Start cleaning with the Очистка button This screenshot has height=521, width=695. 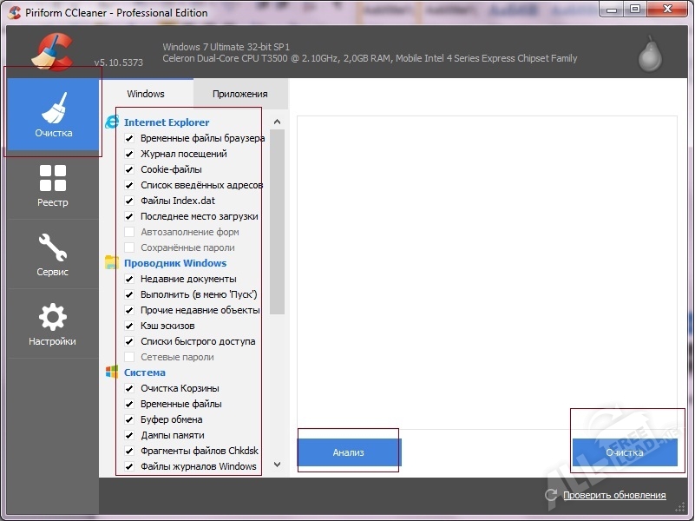coord(626,452)
